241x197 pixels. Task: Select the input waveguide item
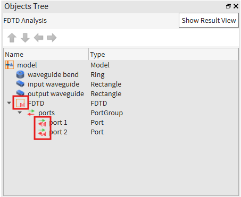tap(53, 84)
